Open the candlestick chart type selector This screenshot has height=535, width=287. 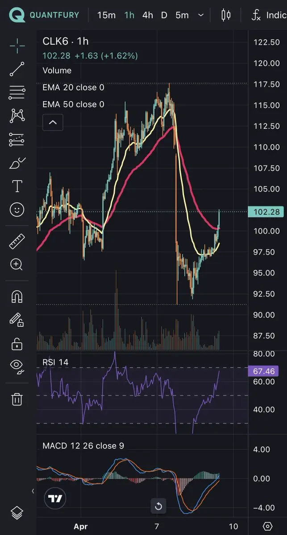(226, 15)
